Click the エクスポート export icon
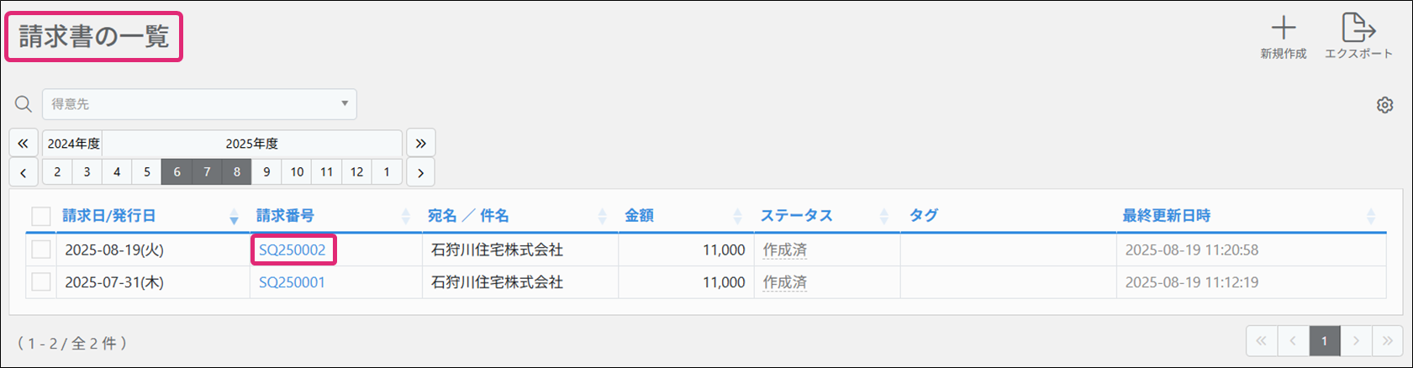Screen dimensions: 1413x368 1358,29
